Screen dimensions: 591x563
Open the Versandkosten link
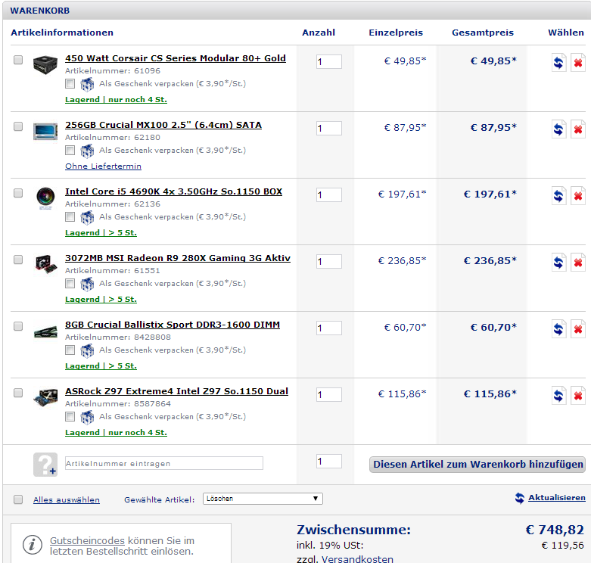(x=357, y=559)
